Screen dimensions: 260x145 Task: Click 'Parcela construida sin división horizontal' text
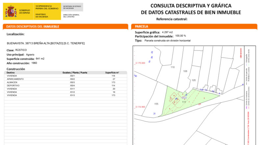(168, 41)
